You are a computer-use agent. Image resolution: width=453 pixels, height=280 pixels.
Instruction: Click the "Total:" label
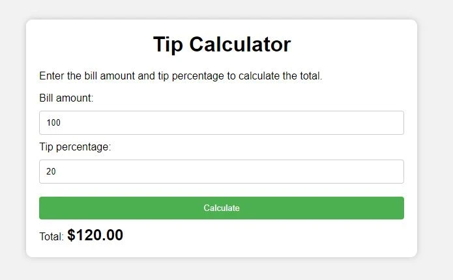pyautogui.click(x=51, y=237)
